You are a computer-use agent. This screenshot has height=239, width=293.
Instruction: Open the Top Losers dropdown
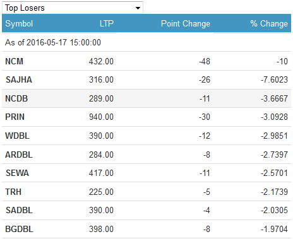pyautogui.click(x=73, y=8)
